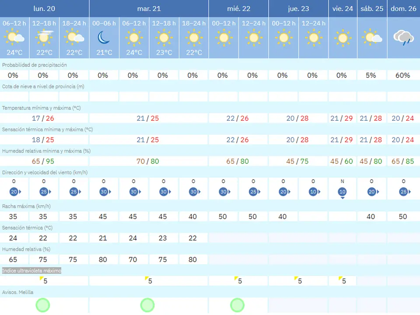Click the partly cloudy icon under sáb. 25
This screenshot has height=315, width=420.
[x=372, y=37]
